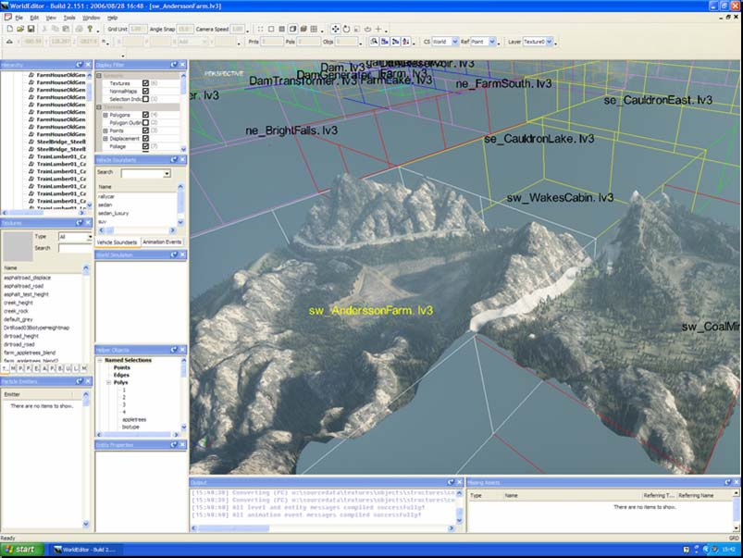743x558 pixels.
Task: Enable the Selection Indicator checkbox
Action: click(x=145, y=99)
